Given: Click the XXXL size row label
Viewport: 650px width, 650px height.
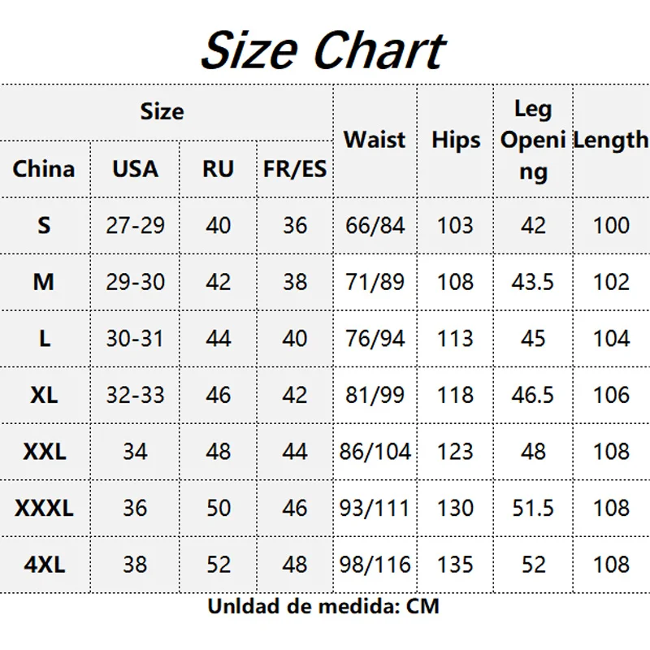Looking at the screenshot, I should pos(44,508).
